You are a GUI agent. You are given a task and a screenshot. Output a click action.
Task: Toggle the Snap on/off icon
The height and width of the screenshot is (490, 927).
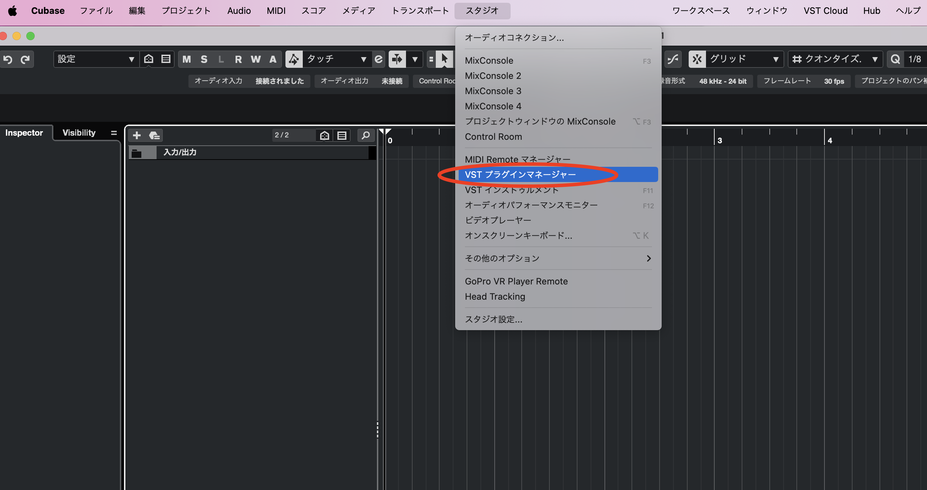pos(697,59)
